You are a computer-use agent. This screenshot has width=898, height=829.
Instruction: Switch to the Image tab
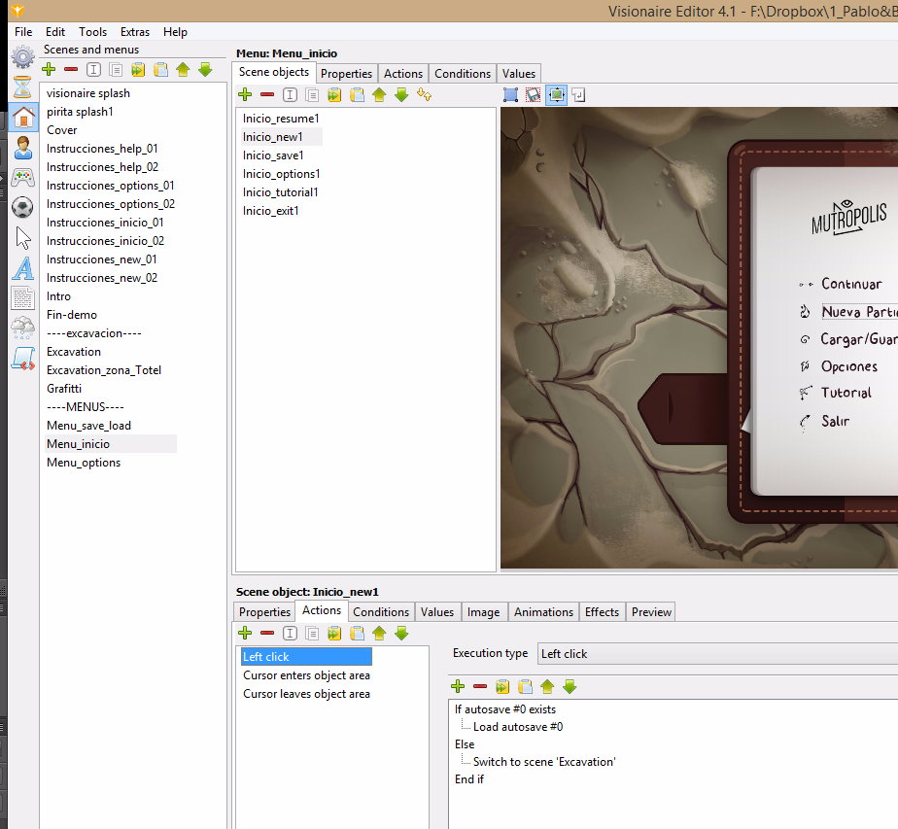point(483,612)
